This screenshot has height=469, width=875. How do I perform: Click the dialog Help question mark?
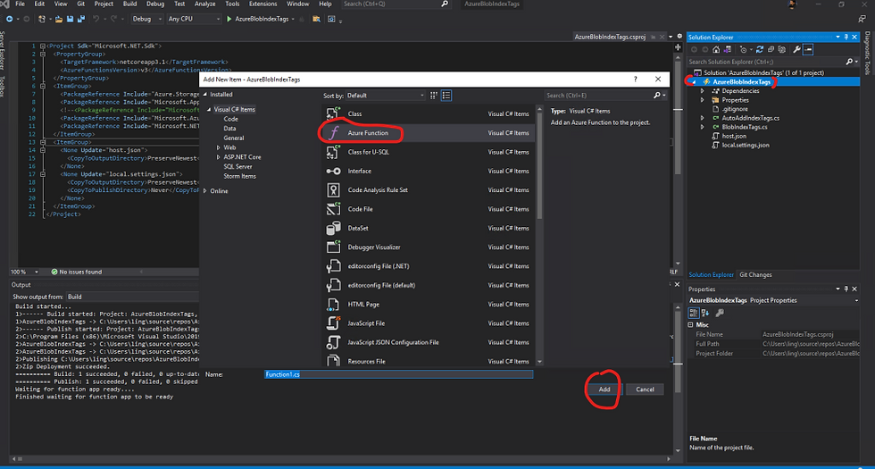point(635,80)
